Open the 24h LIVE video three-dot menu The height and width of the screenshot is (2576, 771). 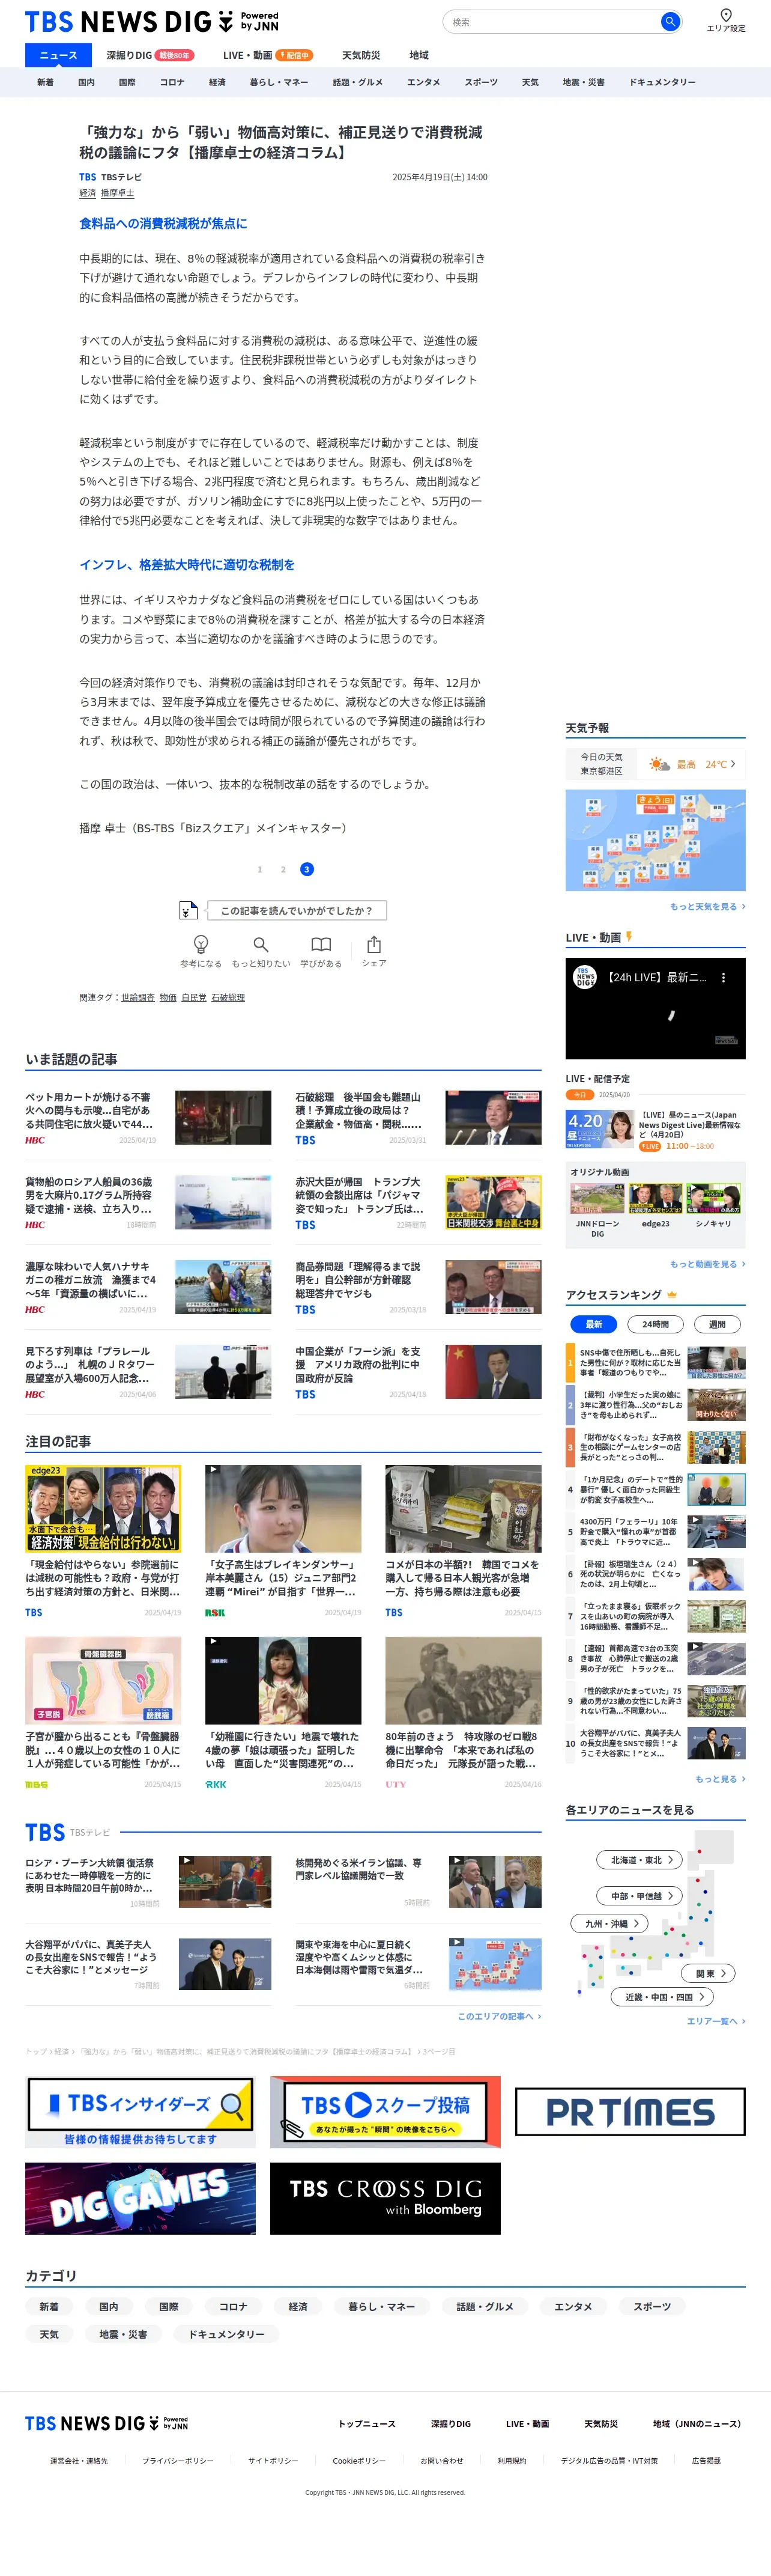[724, 978]
